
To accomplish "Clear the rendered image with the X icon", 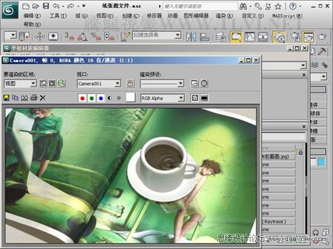I will pyautogui.click(x=43, y=98).
